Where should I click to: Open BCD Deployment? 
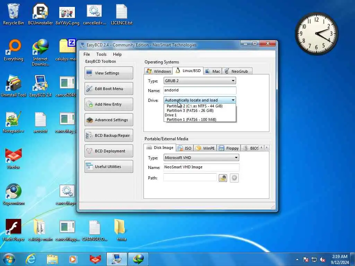click(x=109, y=151)
